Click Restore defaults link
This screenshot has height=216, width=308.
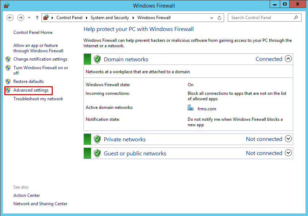pos(29,81)
